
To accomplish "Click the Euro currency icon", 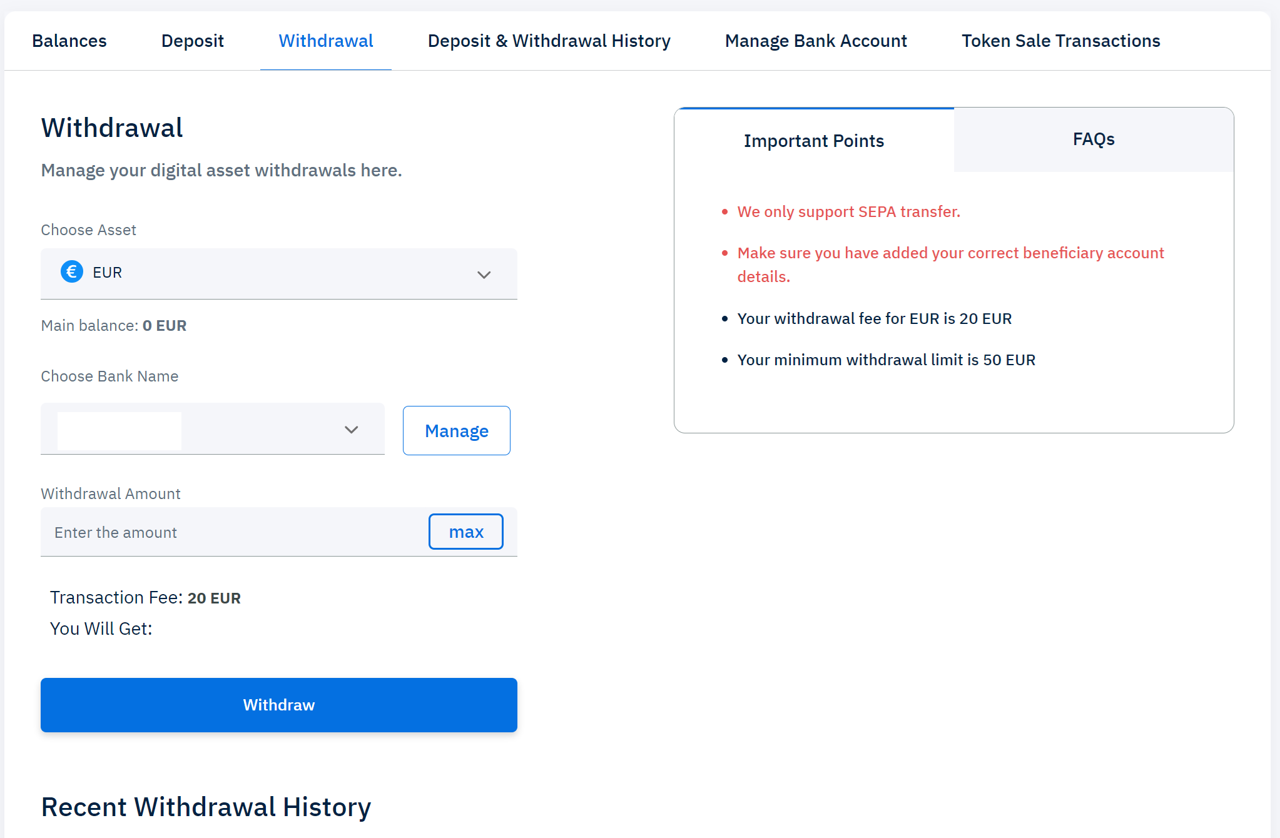I will coord(71,272).
